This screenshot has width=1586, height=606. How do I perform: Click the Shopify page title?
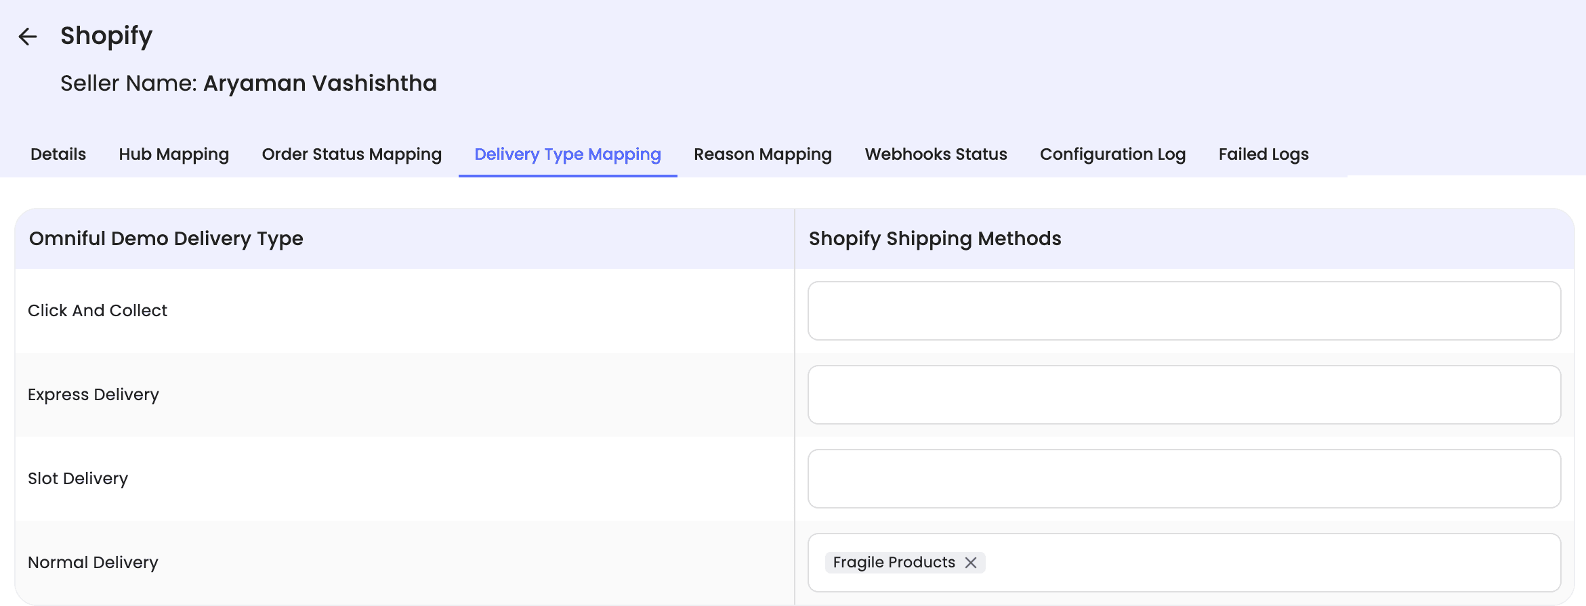point(106,36)
